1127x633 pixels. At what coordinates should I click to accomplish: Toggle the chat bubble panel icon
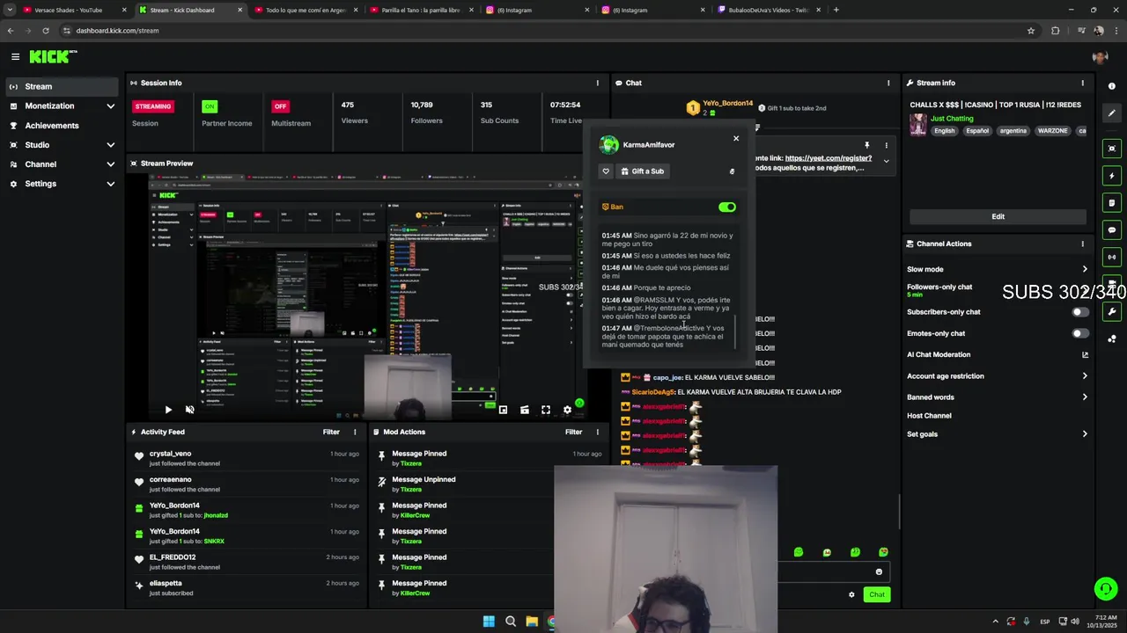[1112, 230]
